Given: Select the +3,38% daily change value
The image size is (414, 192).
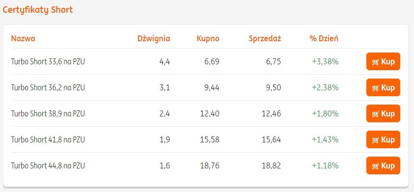Looking at the screenshot, I should coord(325,62).
